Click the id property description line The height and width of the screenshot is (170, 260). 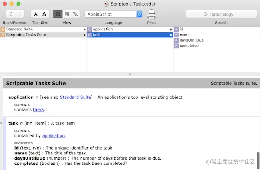point(64,148)
